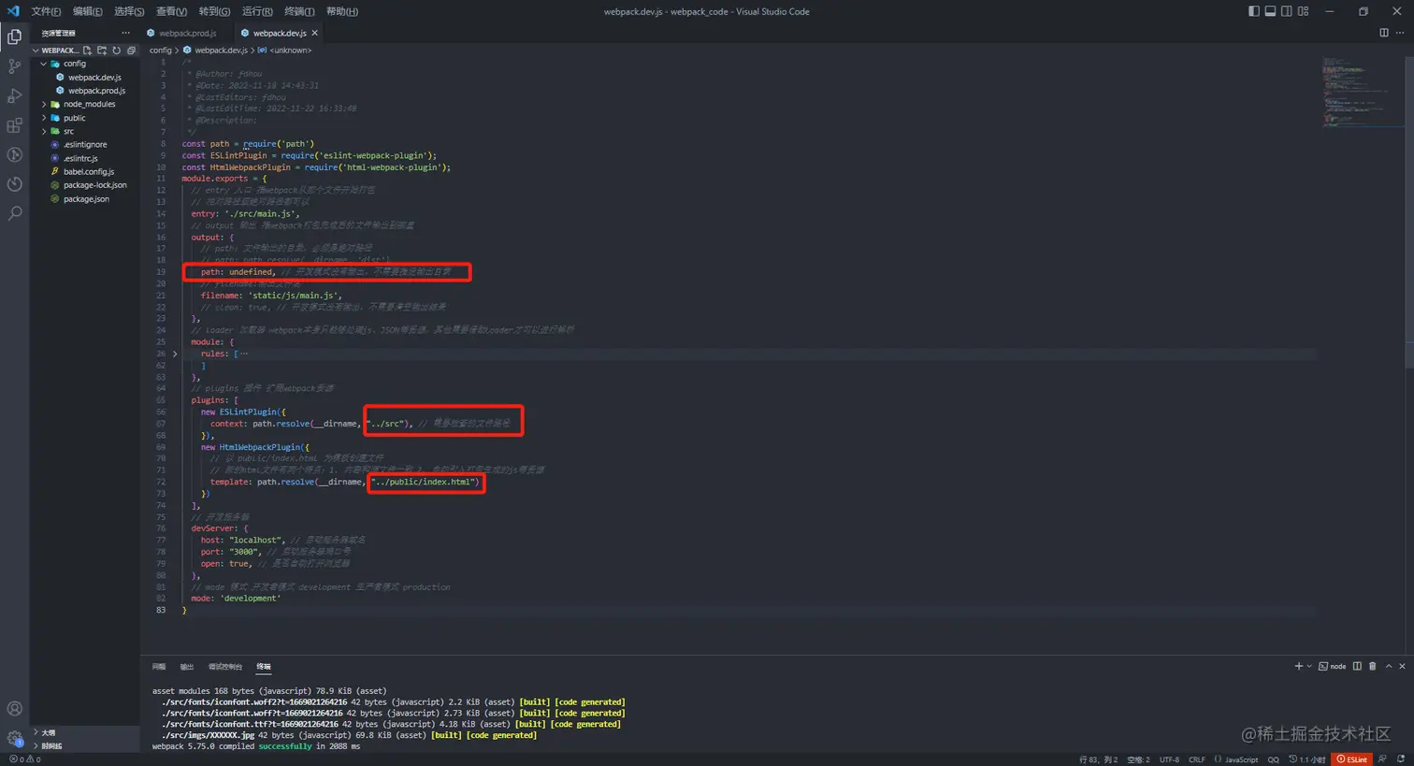Open the editor's more actions menu
The image size is (1414, 766).
click(1400, 33)
